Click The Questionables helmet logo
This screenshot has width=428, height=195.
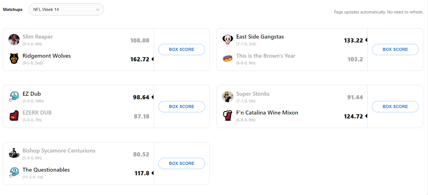coord(14,172)
